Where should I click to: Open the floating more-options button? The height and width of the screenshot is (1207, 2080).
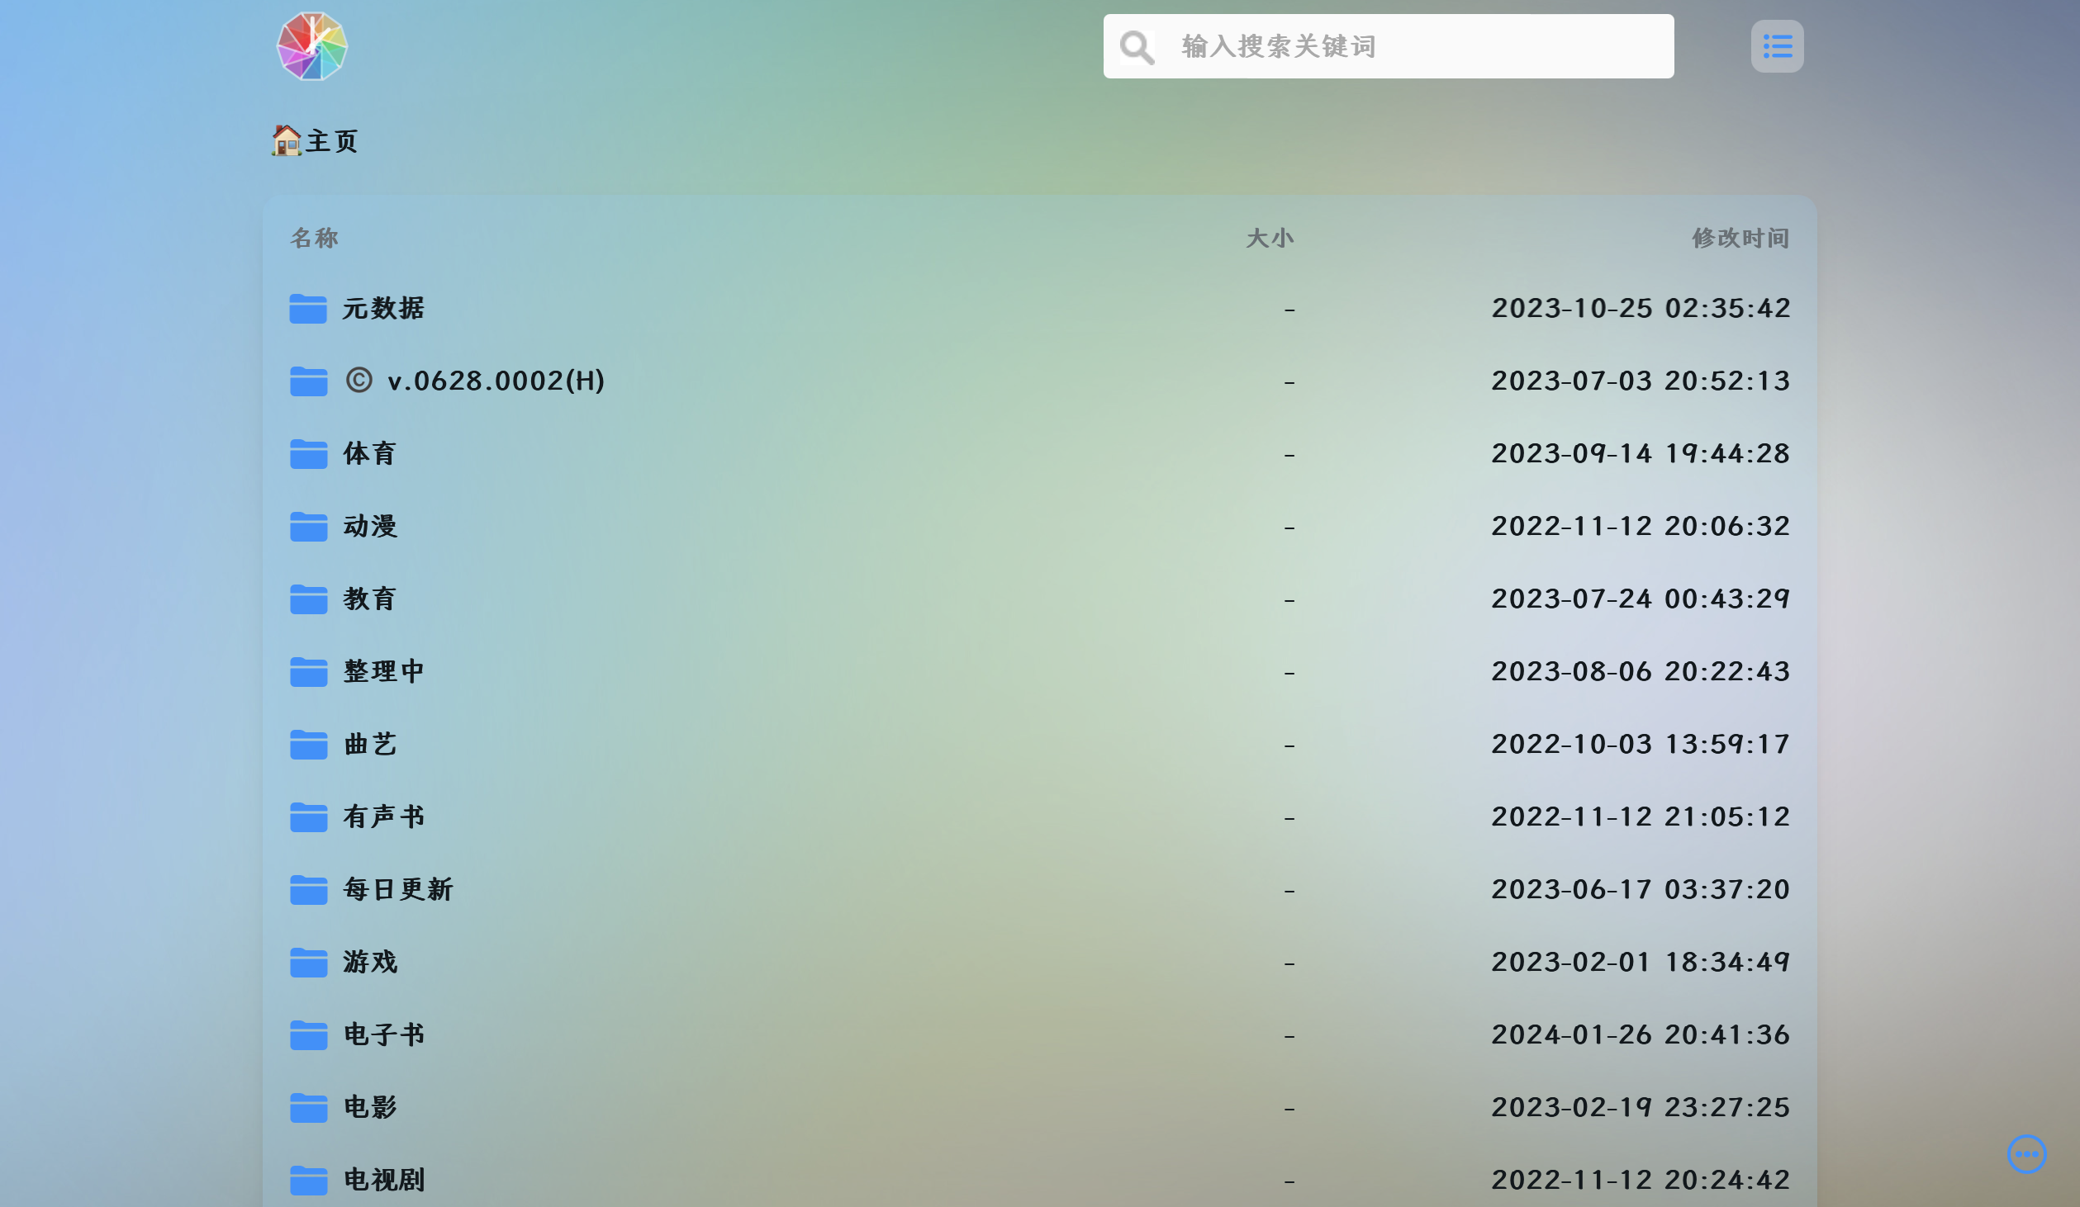[2026, 1154]
